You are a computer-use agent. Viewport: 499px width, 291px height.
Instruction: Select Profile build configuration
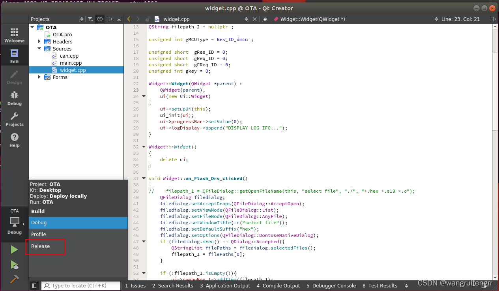(x=78, y=234)
